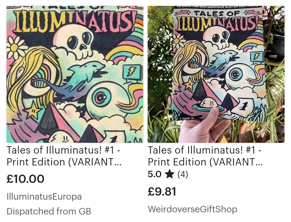Click the lightning bolt sign on left cover

[x=132, y=72]
